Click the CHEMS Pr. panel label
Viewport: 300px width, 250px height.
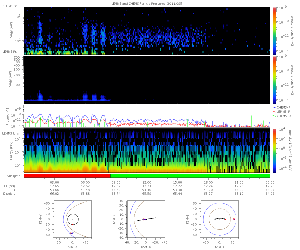tap(10, 6)
